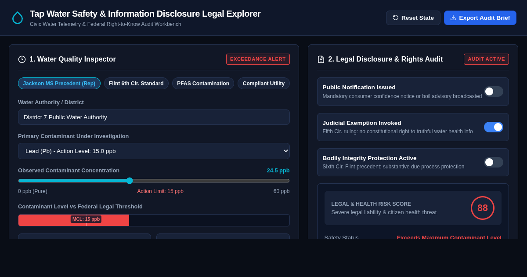Click the contaminant concentration slider handle
This screenshot has width=527, height=277.
[x=130, y=181]
